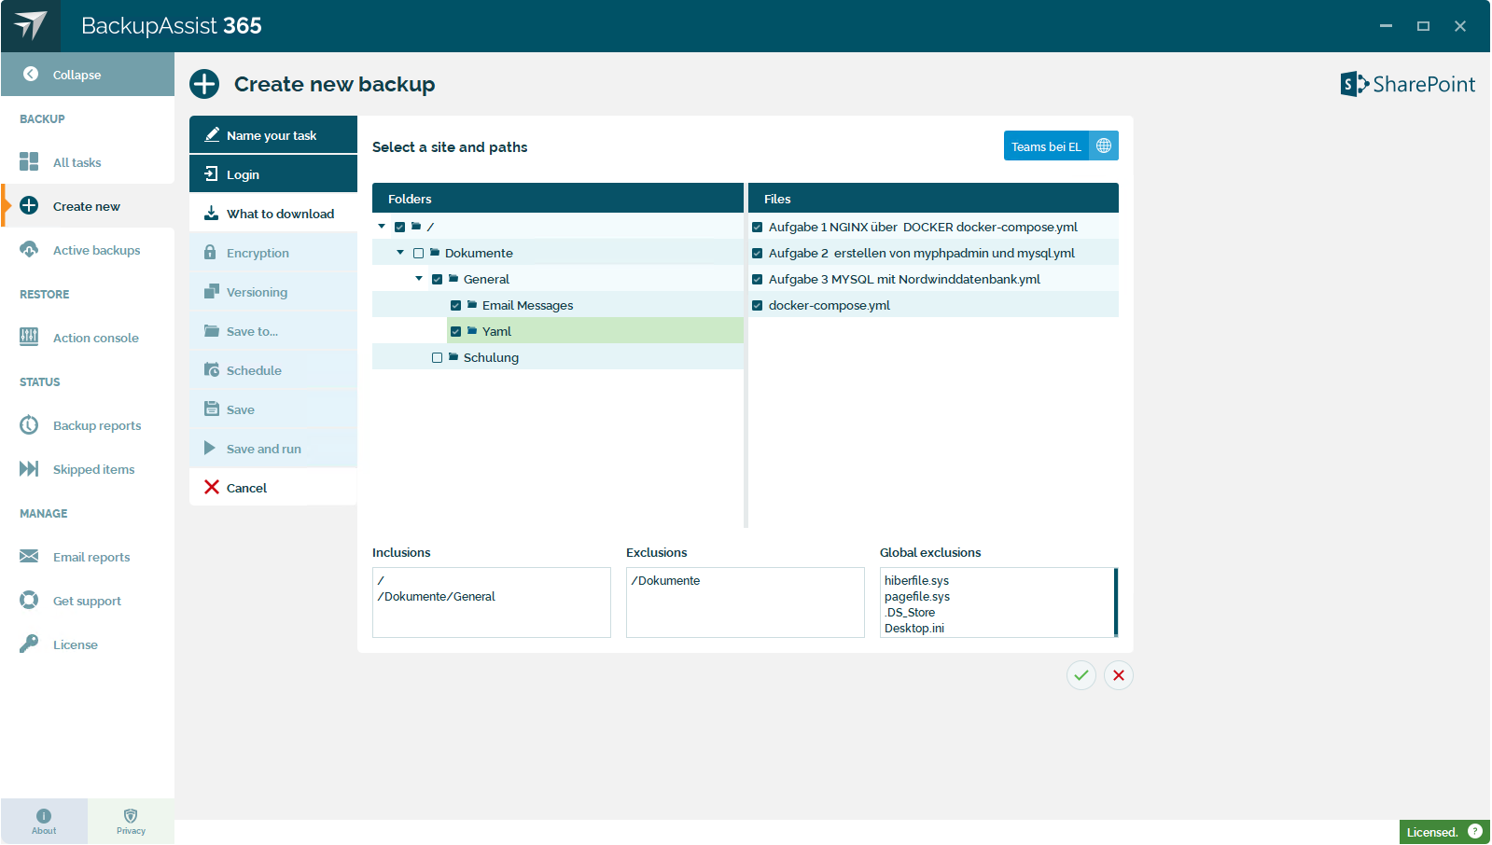The image size is (1492, 845).
Task: Select Aufgabe 3 MYSQL mit Nordwinddatenbank.yml file
Action: (904, 279)
